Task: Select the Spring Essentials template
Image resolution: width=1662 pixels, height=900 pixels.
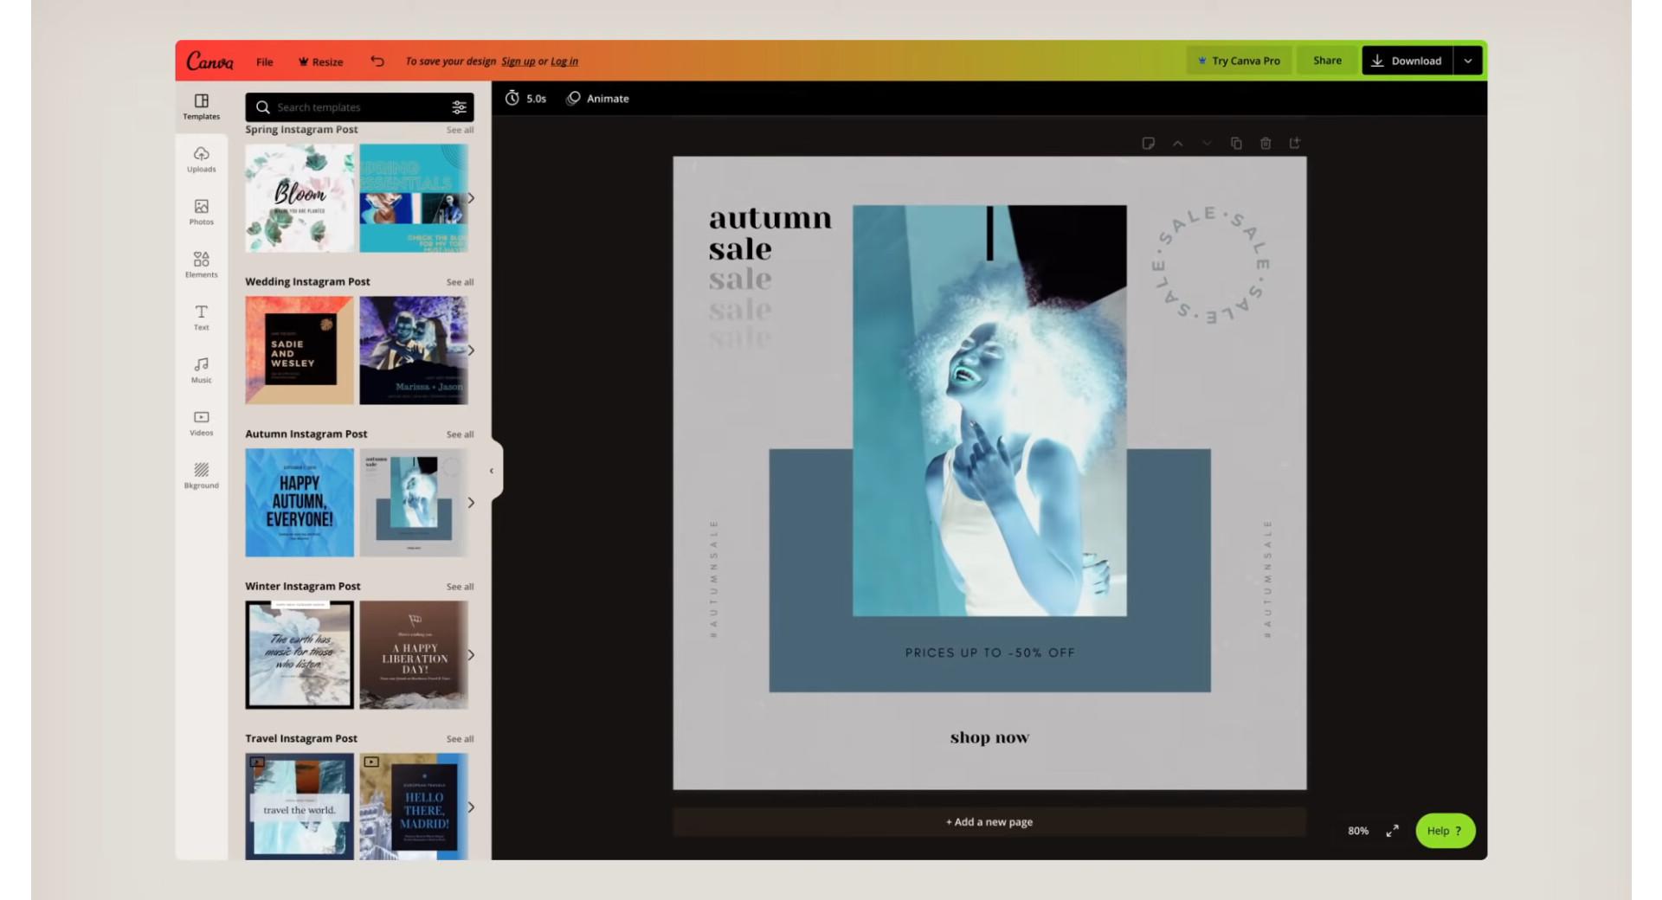Action: coord(414,198)
